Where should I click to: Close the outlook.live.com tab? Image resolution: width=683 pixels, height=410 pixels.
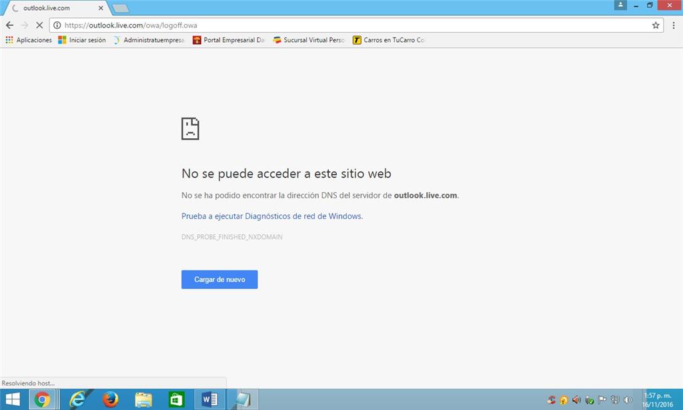[x=101, y=8]
